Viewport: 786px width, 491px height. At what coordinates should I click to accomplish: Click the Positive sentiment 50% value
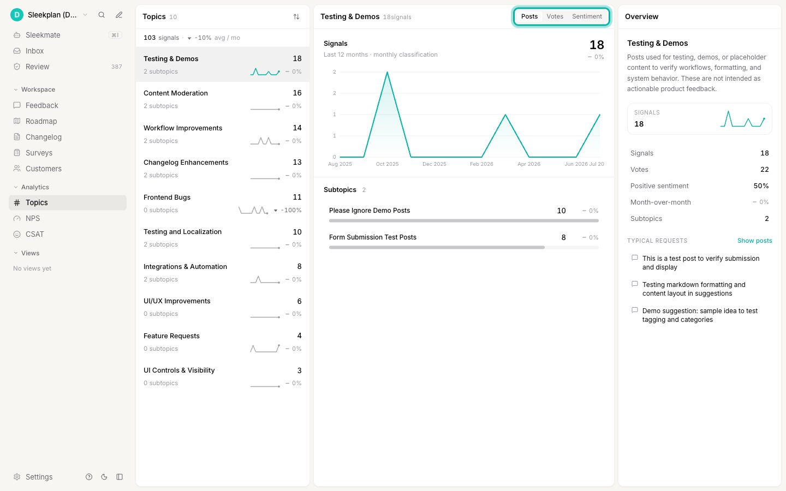point(761,186)
